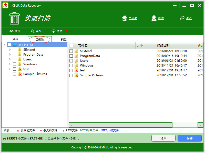Click Sample Pictures folder icon in file list
Viewport: 205px width, 153px height.
[76, 75]
